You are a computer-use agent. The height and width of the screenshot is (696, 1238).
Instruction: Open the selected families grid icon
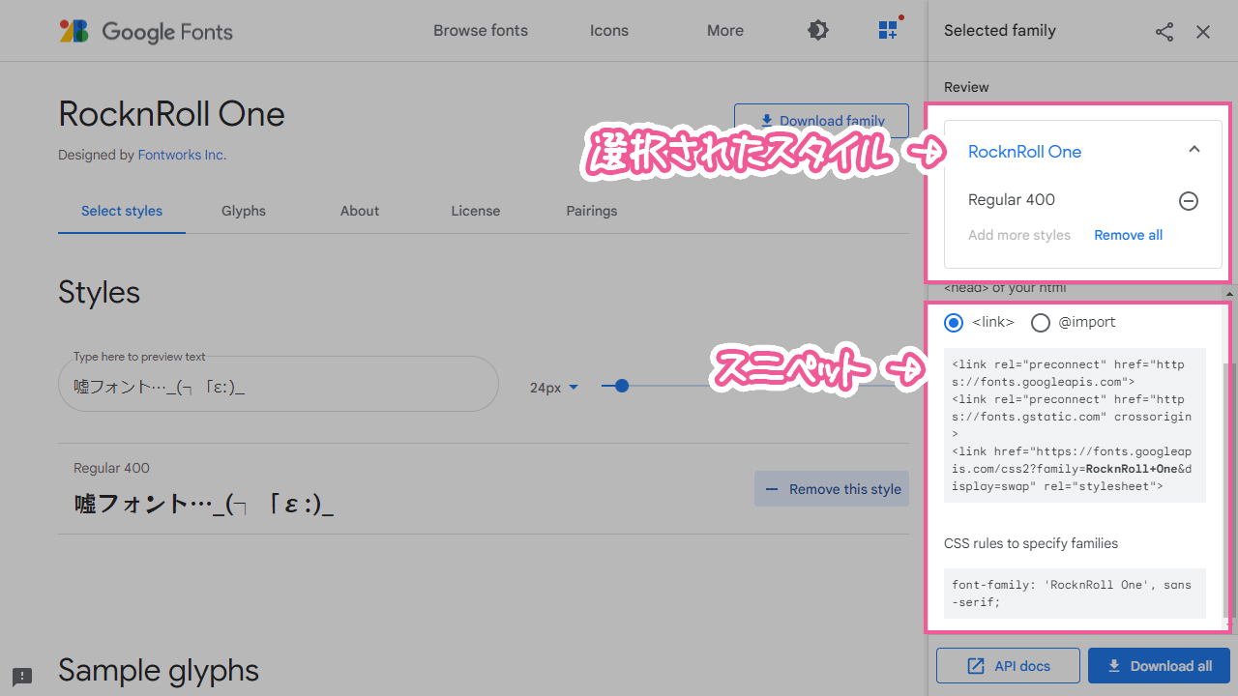tap(888, 30)
